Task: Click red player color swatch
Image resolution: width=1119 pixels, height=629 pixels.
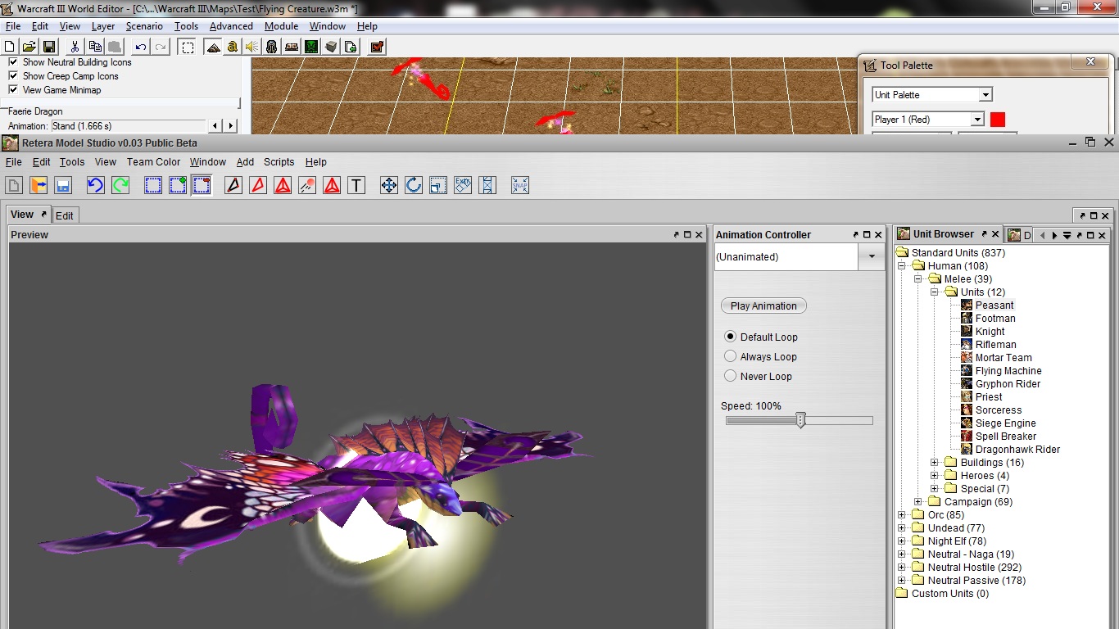Action: tap(998, 120)
